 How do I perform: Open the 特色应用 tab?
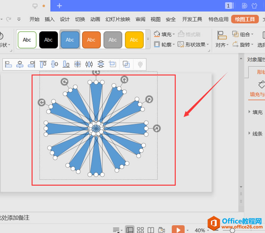pos(218,19)
